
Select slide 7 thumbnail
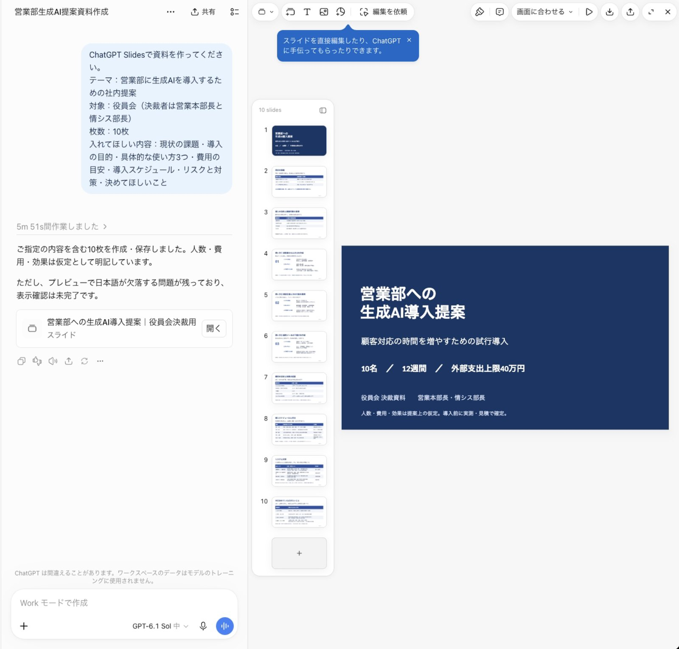pos(299,388)
